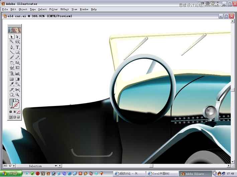This screenshot has height=177, width=237.
Task: Open the Select menu
Action: (x=42, y=9)
